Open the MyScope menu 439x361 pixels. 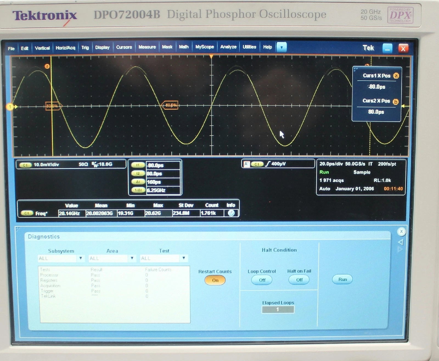204,47
